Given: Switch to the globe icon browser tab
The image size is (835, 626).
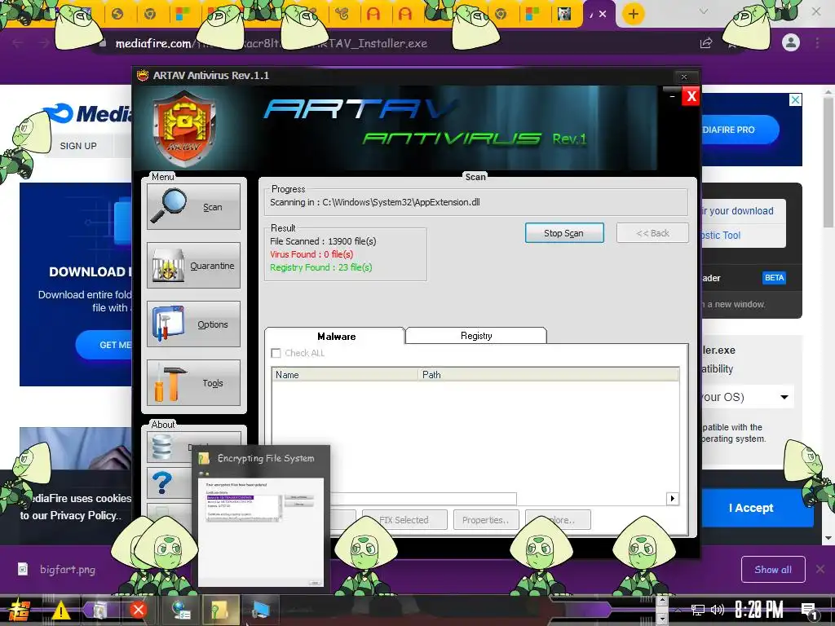Looking at the screenshot, I should (117, 14).
